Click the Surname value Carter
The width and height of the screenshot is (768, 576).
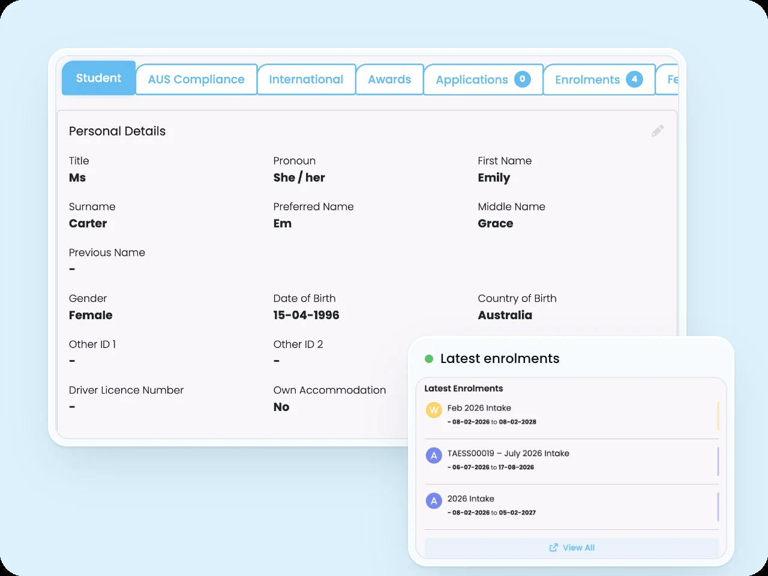(88, 223)
